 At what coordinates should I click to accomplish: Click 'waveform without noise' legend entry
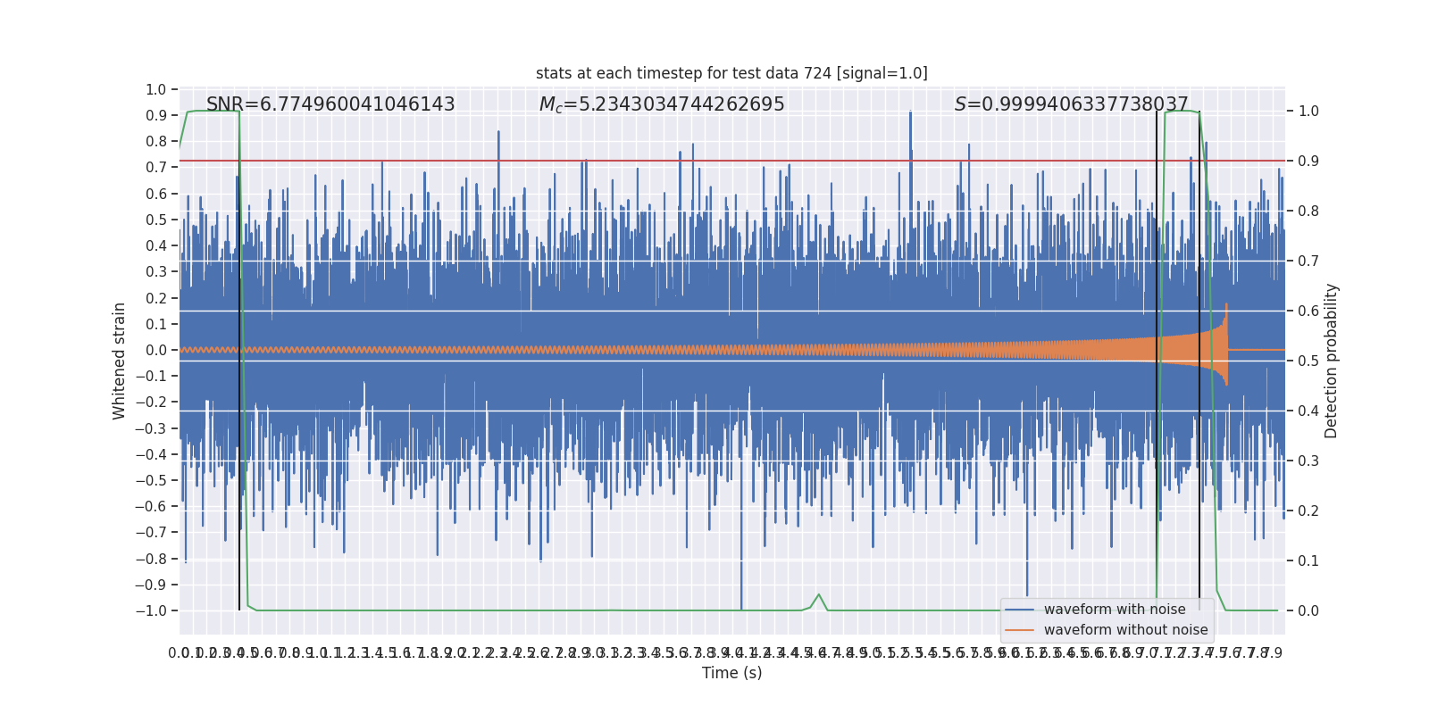[x=1125, y=630]
